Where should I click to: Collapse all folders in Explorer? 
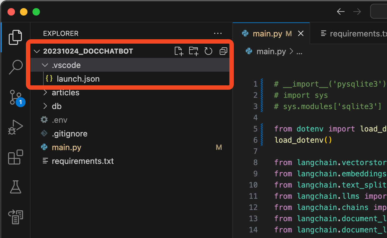[223, 51]
